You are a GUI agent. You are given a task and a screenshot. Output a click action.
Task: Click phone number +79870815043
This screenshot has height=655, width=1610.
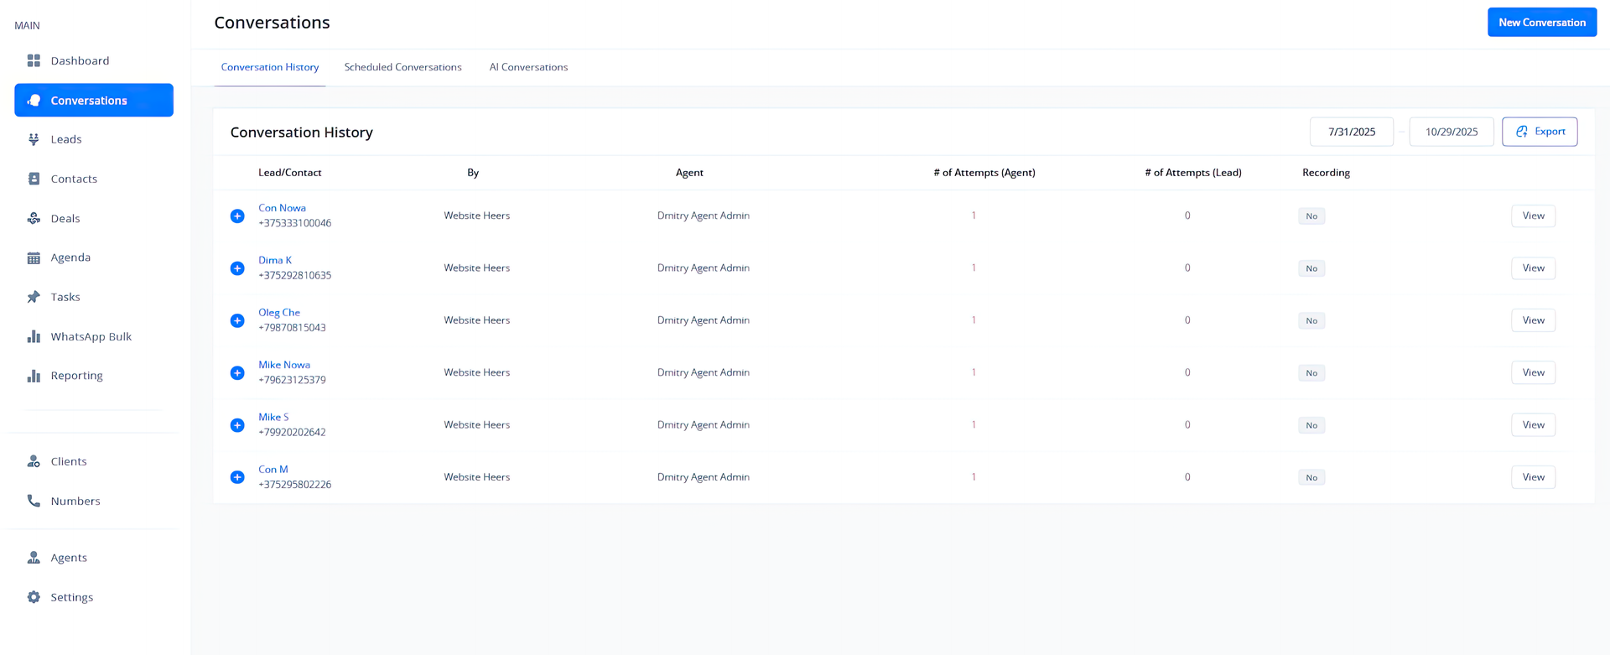tap(292, 328)
